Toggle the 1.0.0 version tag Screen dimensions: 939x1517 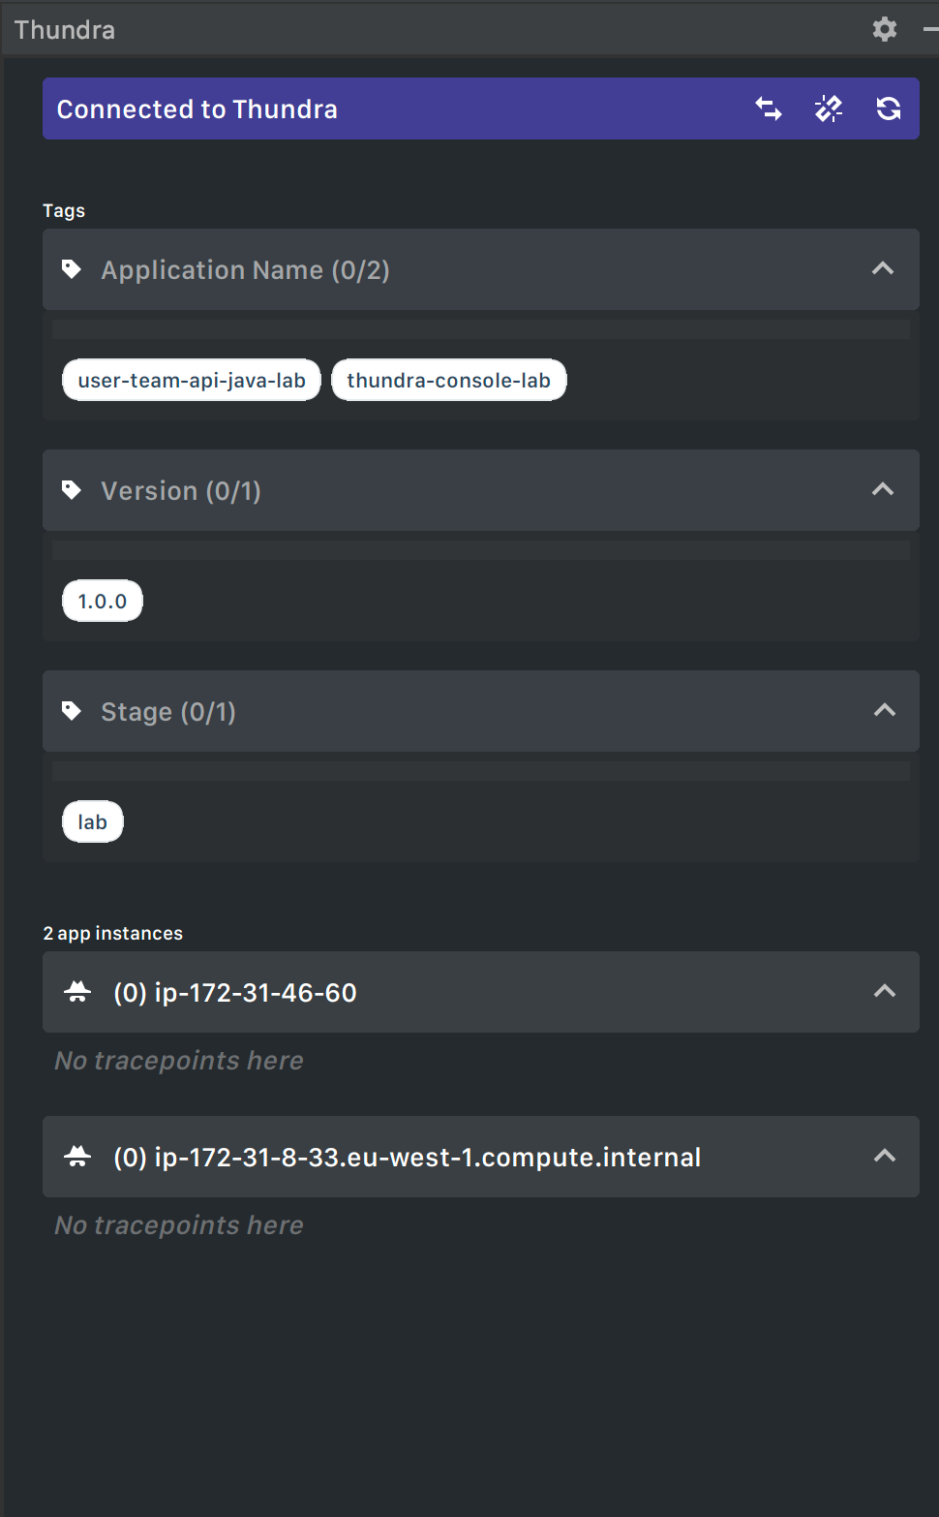[x=103, y=601]
